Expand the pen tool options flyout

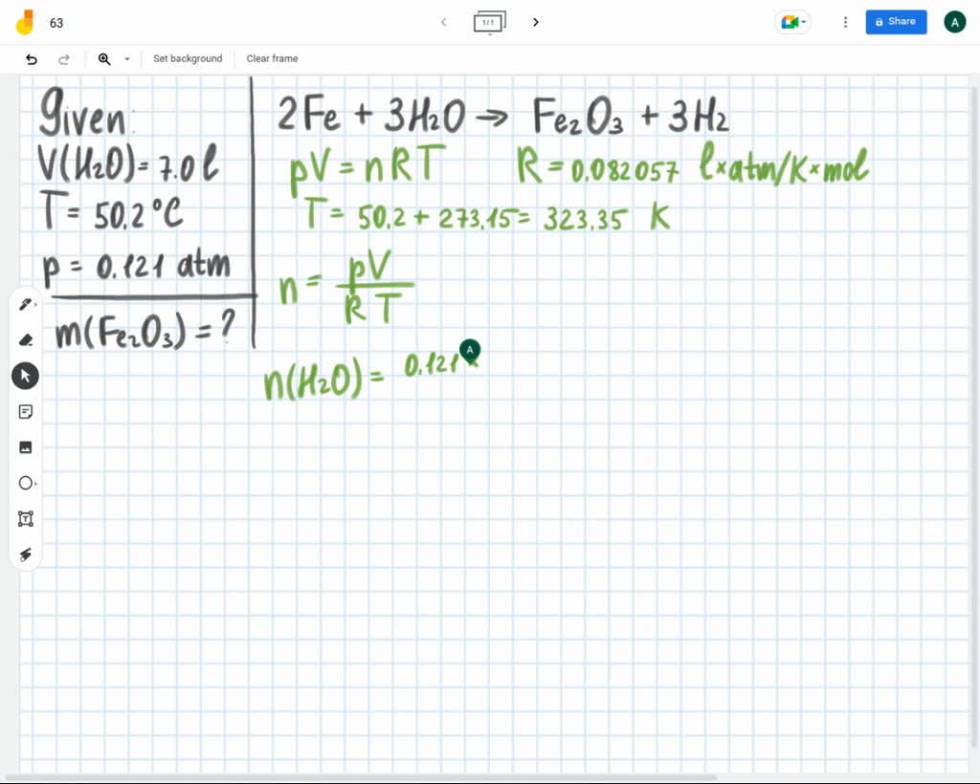click(x=36, y=306)
